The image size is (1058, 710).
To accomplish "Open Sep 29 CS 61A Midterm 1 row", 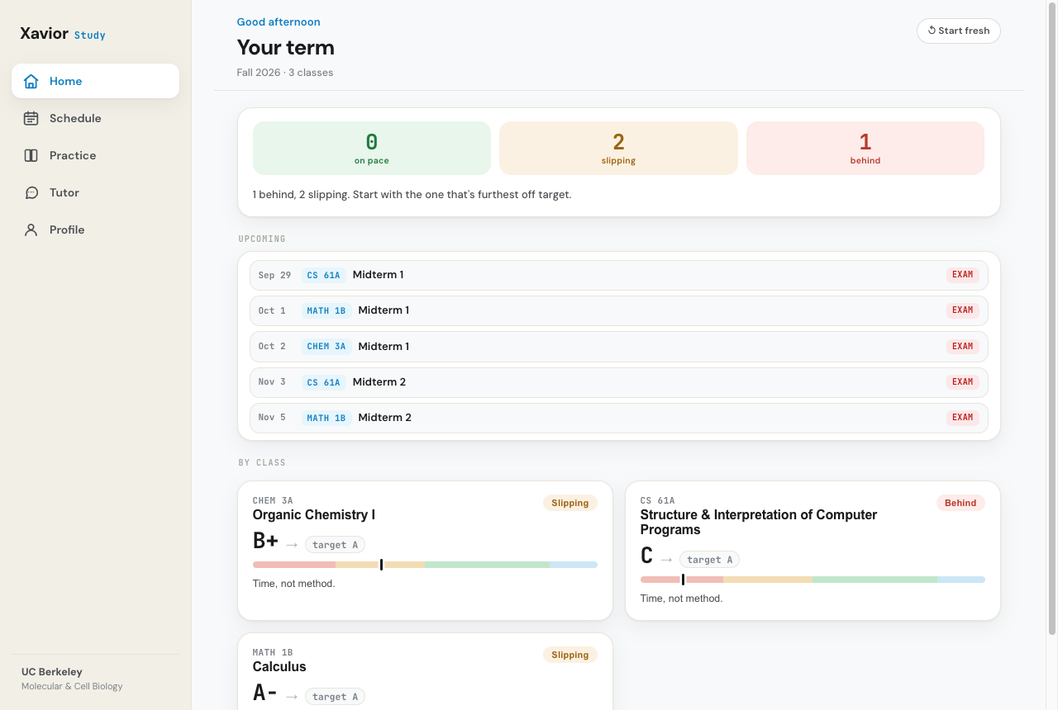I will (619, 275).
